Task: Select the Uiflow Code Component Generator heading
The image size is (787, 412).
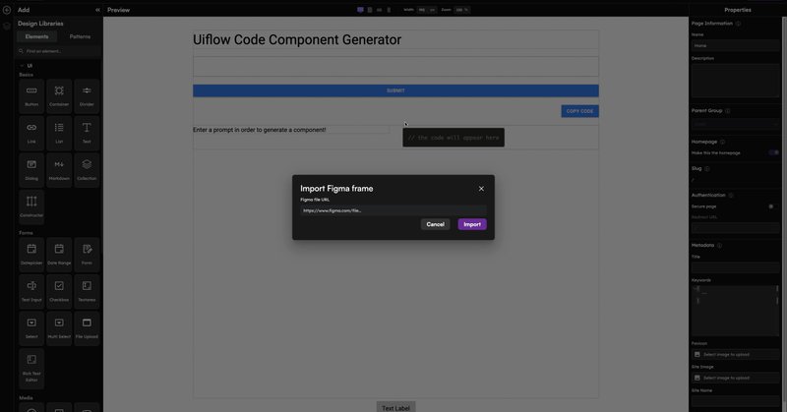Action: point(297,39)
